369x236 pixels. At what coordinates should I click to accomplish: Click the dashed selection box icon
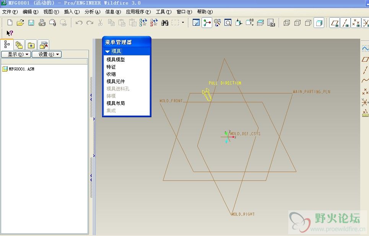(175, 23)
